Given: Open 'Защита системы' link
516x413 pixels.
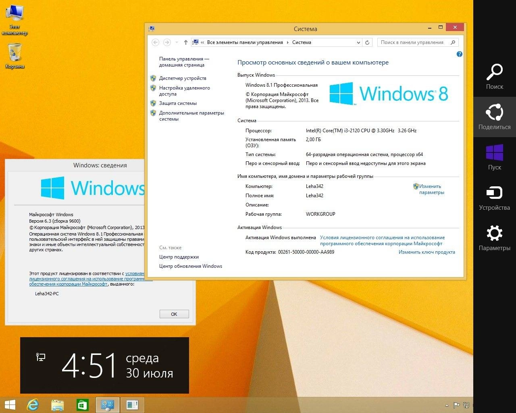Looking at the screenshot, I should pyautogui.click(x=178, y=103).
